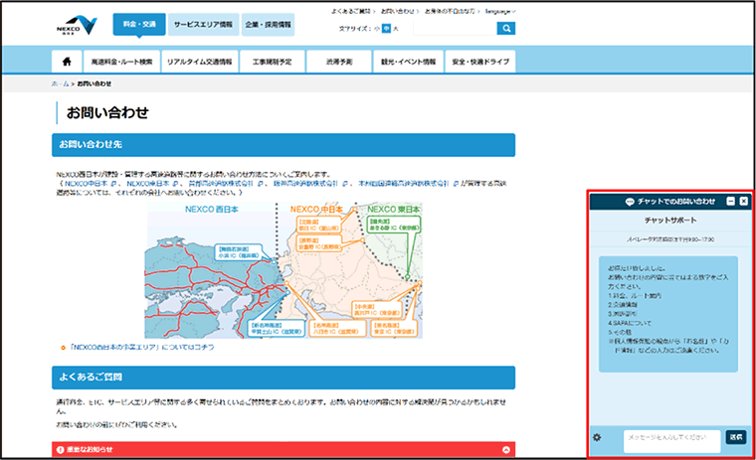Open the home icon tab
The image size is (756, 460).
coord(67,62)
